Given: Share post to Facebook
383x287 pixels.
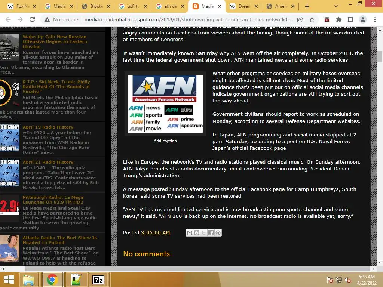Looking at the screenshot, I should coord(211,233).
